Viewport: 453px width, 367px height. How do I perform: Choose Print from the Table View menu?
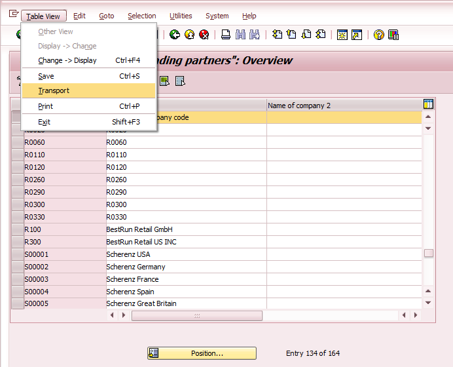click(x=88, y=106)
